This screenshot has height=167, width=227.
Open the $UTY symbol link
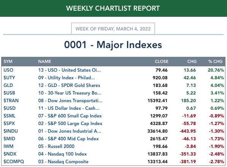click(9, 78)
